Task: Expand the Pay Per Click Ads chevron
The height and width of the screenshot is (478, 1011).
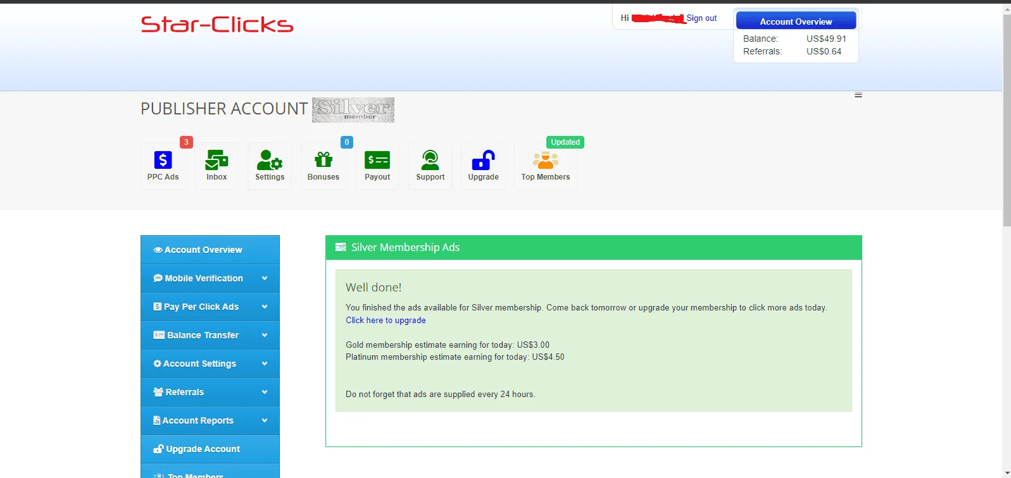Action: pyautogui.click(x=265, y=307)
